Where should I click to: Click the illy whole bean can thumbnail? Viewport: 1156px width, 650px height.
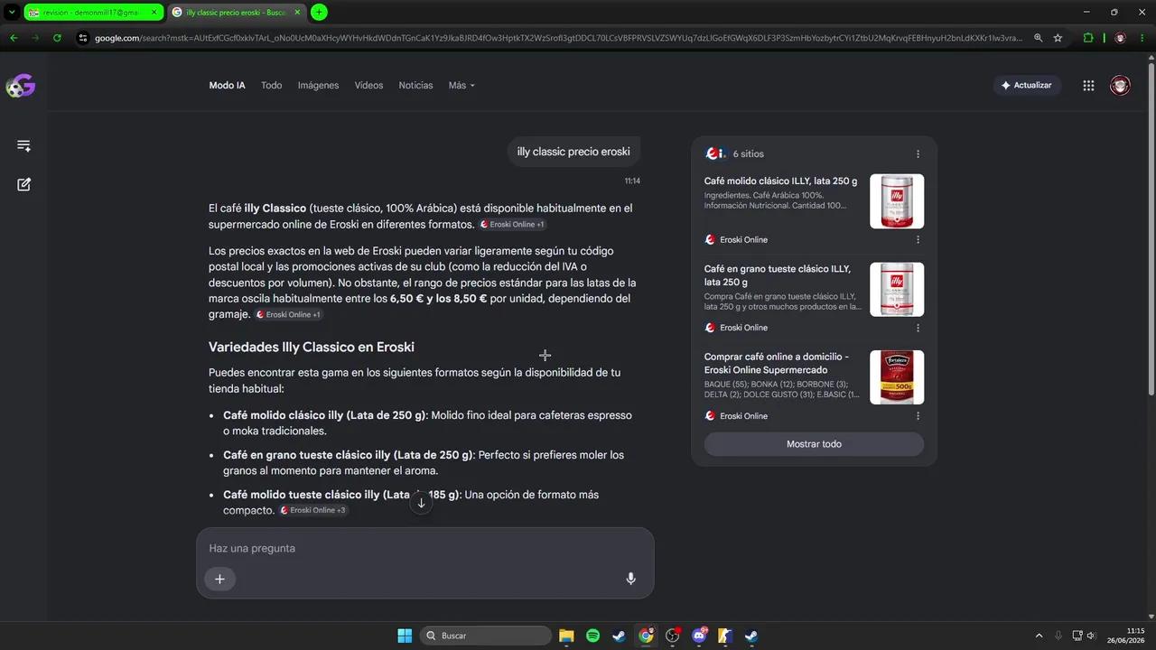(897, 289)
